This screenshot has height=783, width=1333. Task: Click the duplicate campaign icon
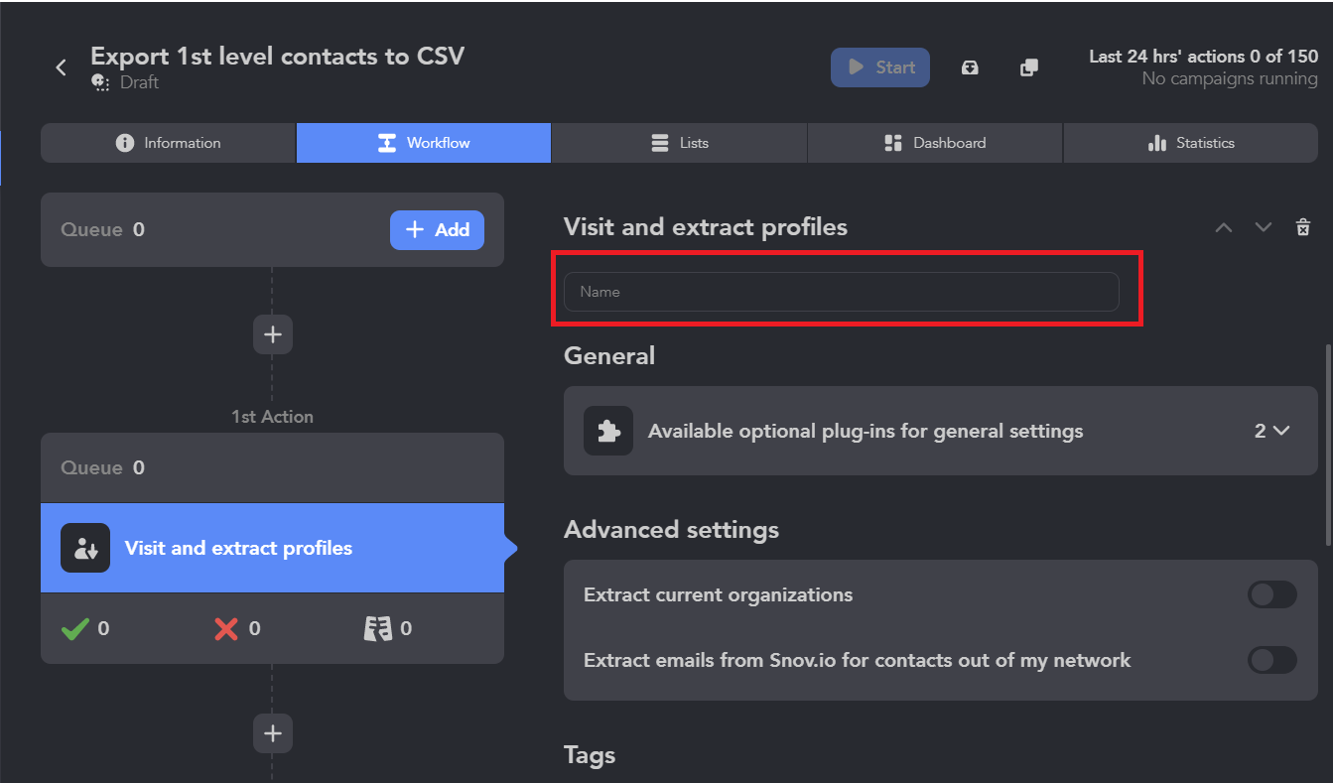click(x=1029, y=67)
